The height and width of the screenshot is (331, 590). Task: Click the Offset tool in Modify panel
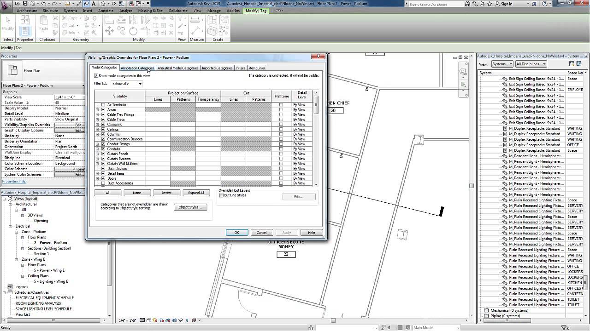(x=121, y=20)
